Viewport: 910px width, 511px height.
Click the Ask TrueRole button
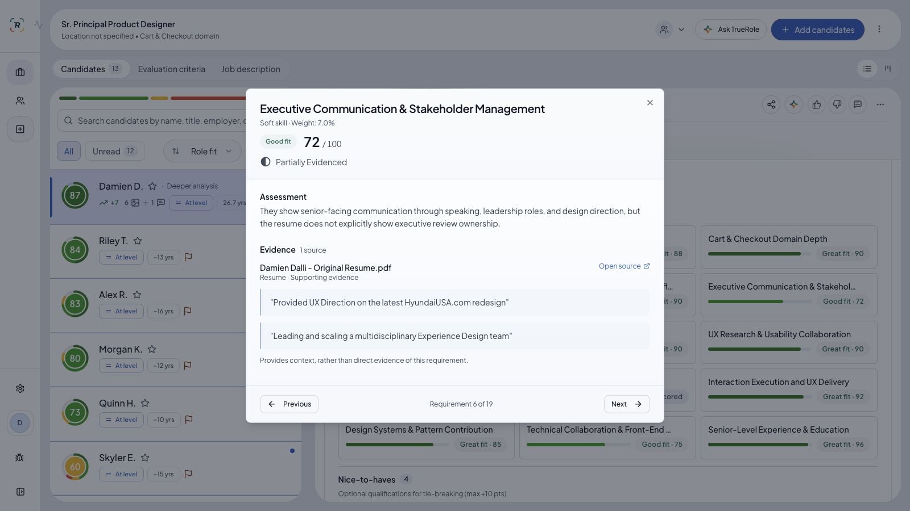tap(731, 30)
